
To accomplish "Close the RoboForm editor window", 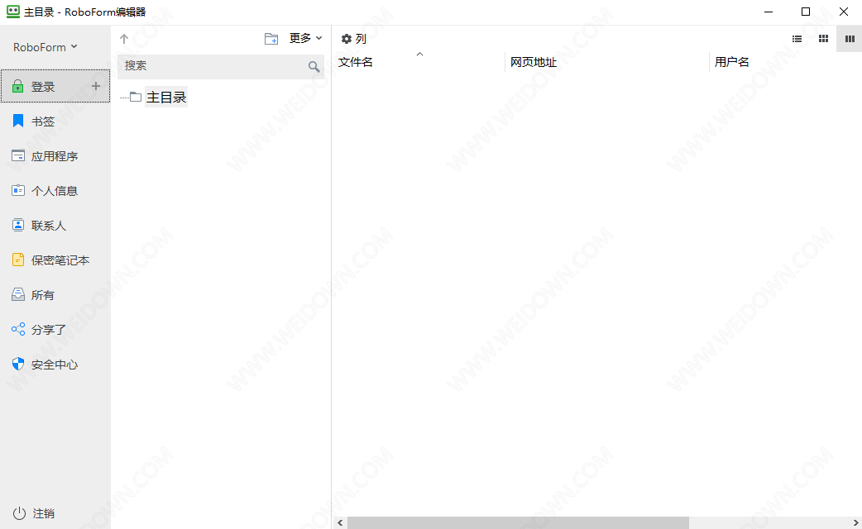I will pyautogui.click(x=843, y=12).
